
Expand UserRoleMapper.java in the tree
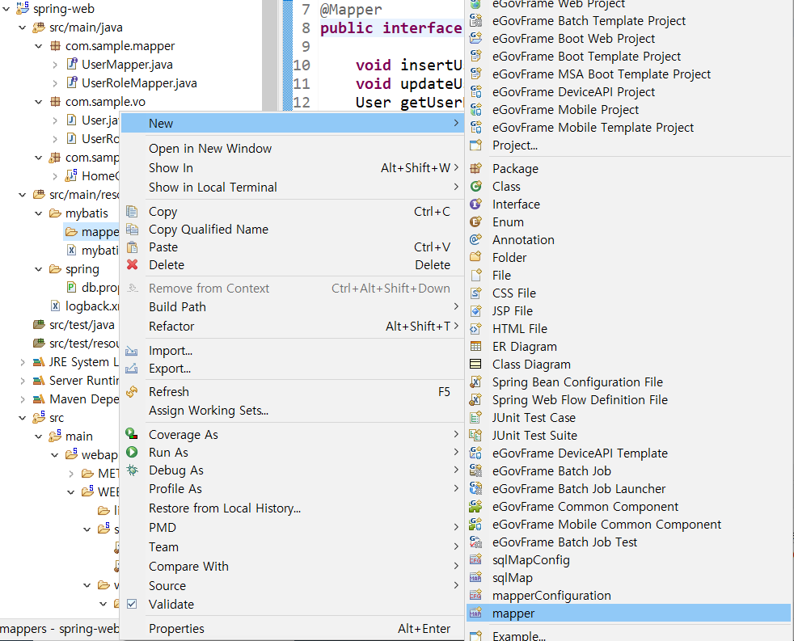(55, 83)
